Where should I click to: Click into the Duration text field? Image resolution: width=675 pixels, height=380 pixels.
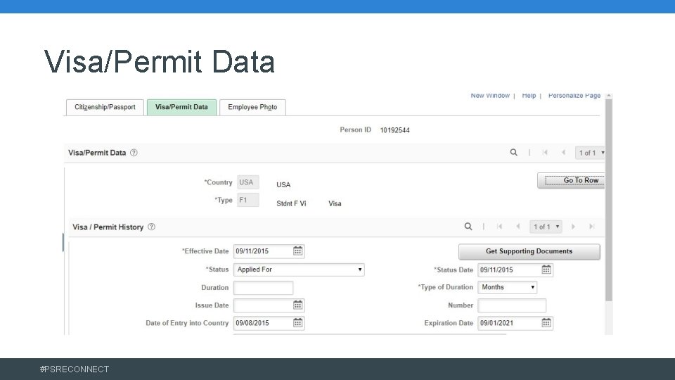point(263,288)
